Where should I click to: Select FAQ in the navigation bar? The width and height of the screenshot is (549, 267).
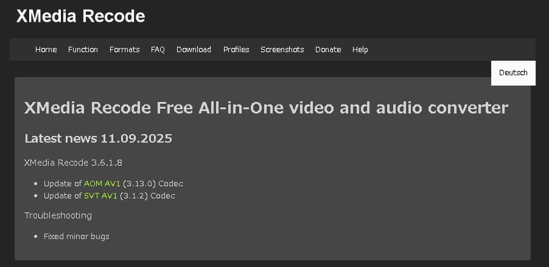point(158,50)
